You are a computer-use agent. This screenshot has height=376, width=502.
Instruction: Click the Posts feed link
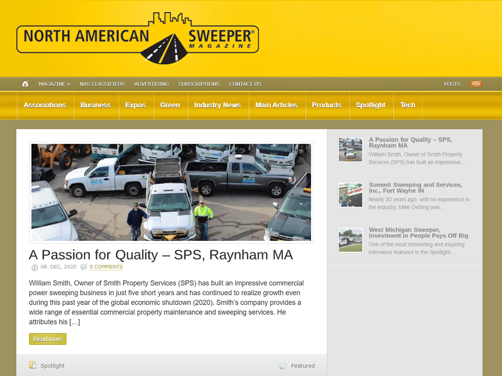click(x=452, y=84)
